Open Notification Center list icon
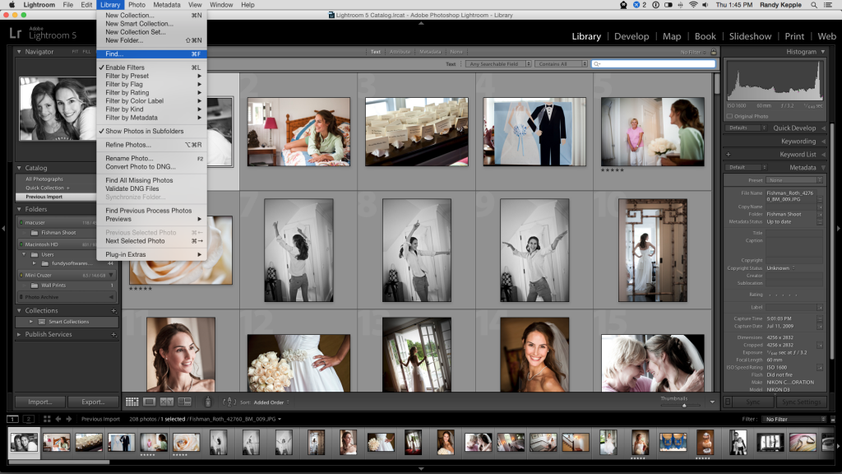 coord(830,5)
